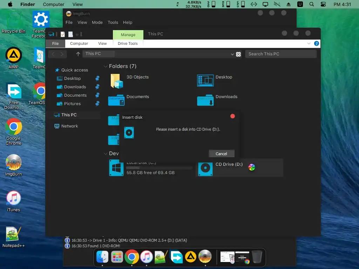Click the ImgBurn dock icon
This screenshot has width=359, height=269.
[205, 257]
